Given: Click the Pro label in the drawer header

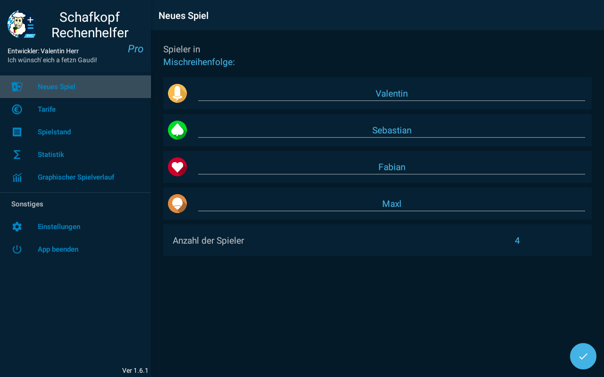Looking at the screenshot, I should (x=135, y=49).
